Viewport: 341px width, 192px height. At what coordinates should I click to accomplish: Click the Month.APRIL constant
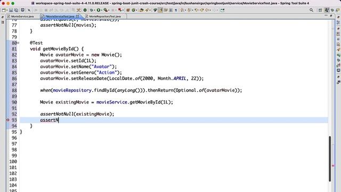[172, 78]
